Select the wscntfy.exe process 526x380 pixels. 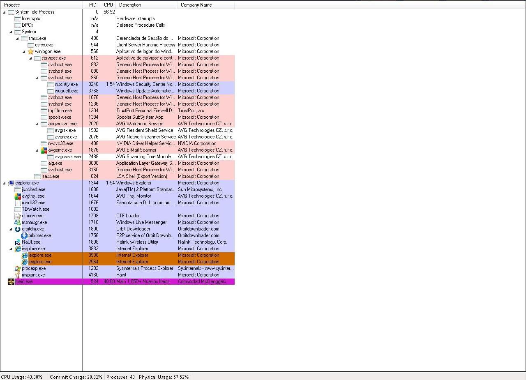tap(117, 84)
